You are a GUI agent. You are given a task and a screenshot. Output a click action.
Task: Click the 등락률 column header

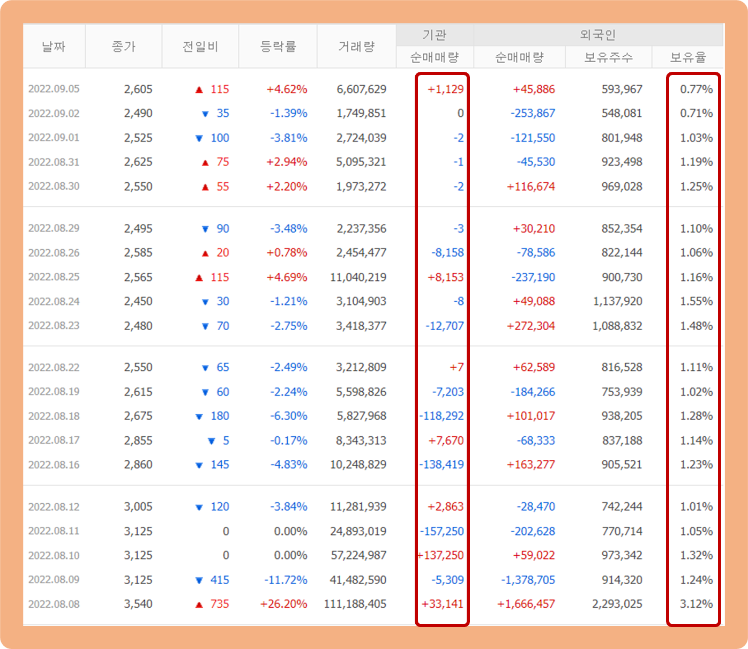click(278, 47)
